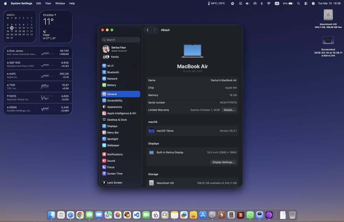This screenshot has height=222, width=344.
Task: Open Display Settings button
Action: [223, 162]
